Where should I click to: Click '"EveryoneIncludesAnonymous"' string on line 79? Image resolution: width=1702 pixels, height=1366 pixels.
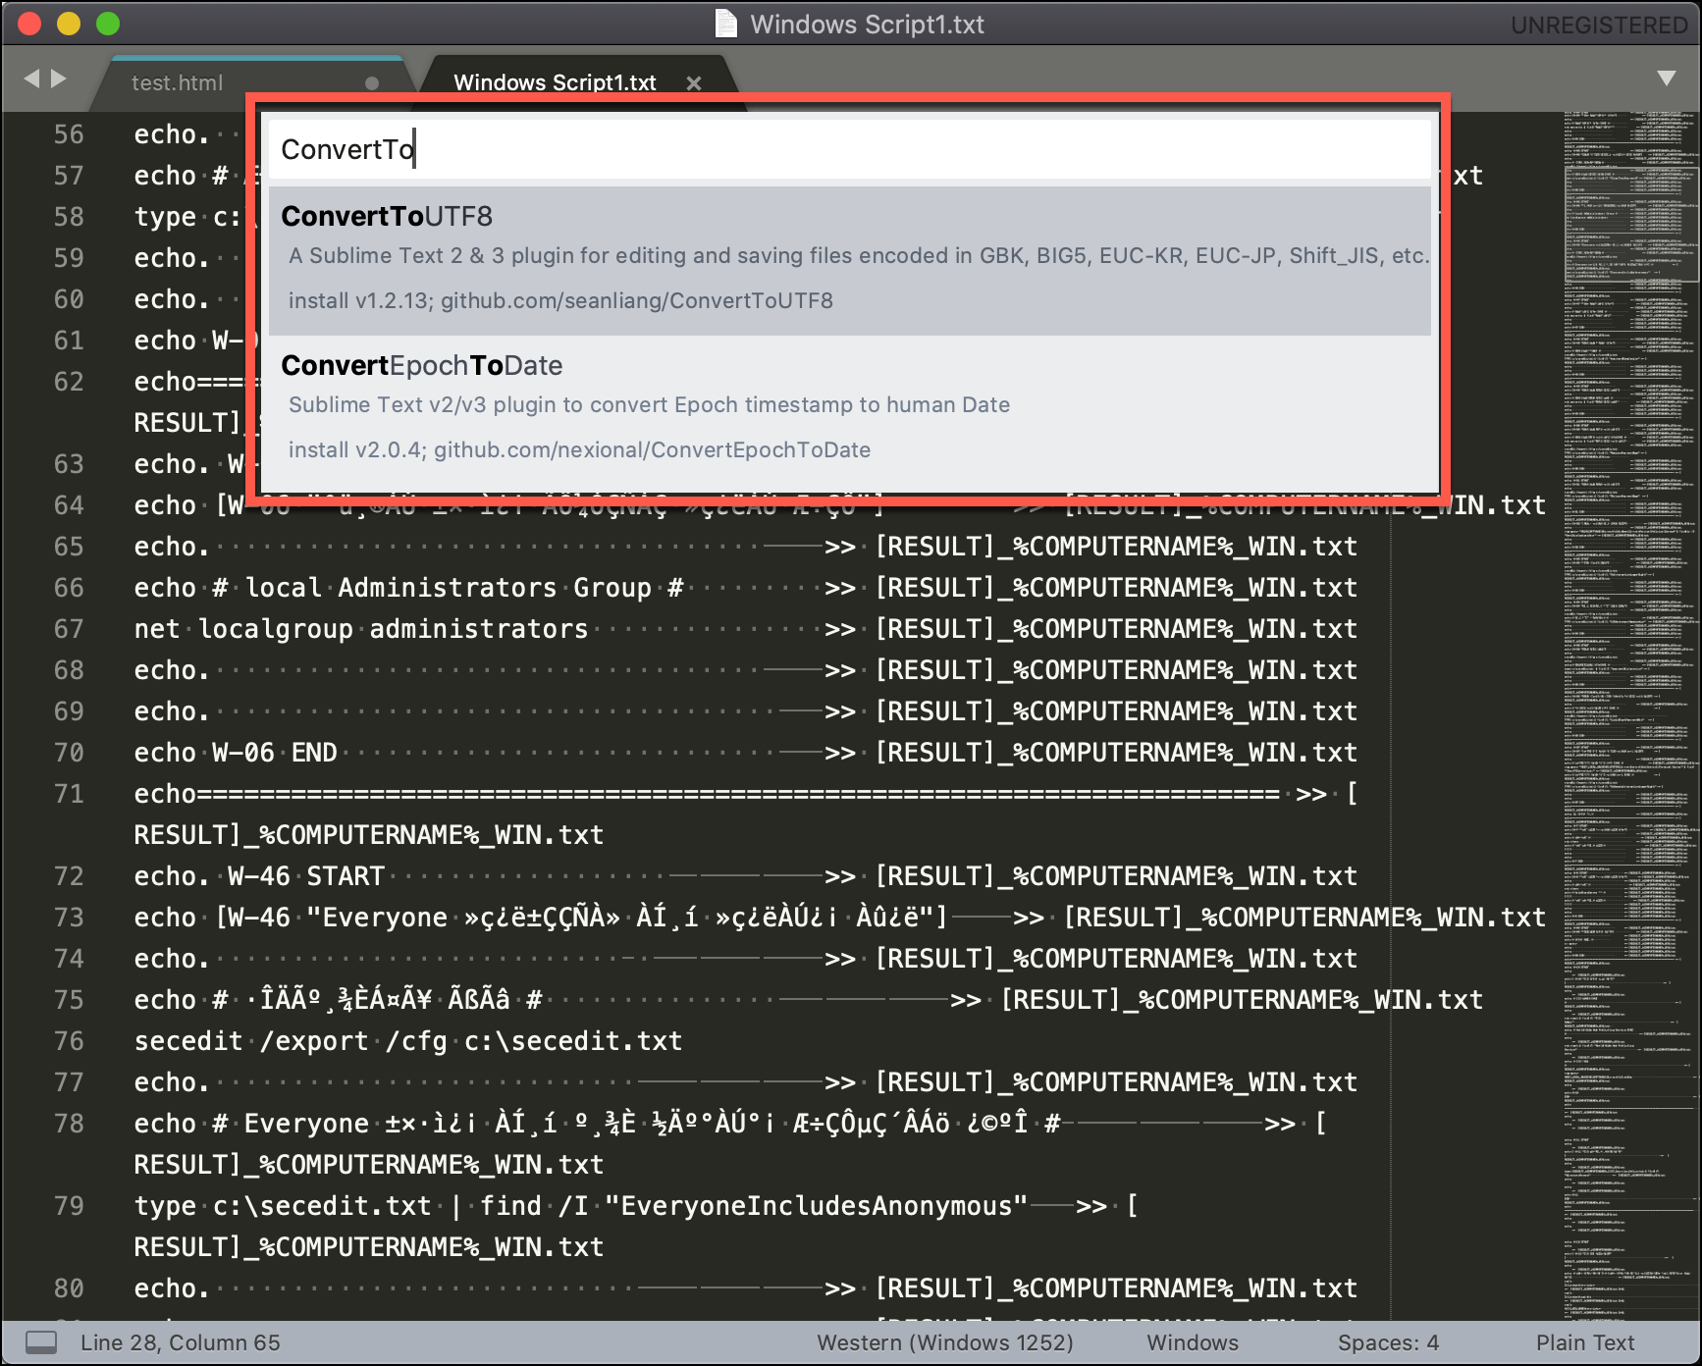pyautogui.click(x=817, y=1206)
